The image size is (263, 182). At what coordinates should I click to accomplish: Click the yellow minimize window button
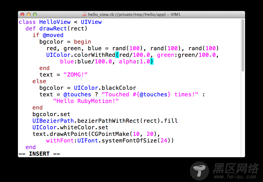point(29,14)
